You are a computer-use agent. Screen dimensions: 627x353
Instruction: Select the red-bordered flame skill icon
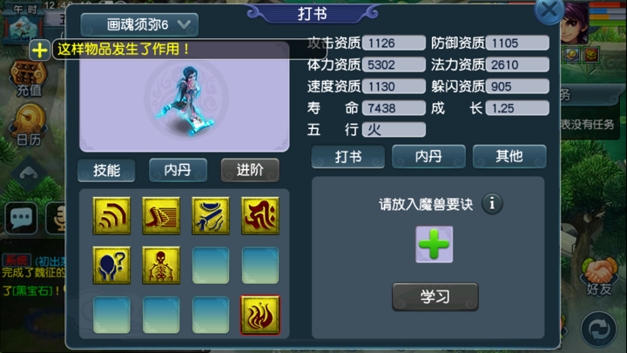click(x=260, y=315)
